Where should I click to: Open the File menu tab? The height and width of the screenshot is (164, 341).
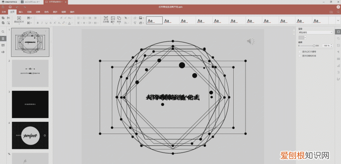[4, 12]
